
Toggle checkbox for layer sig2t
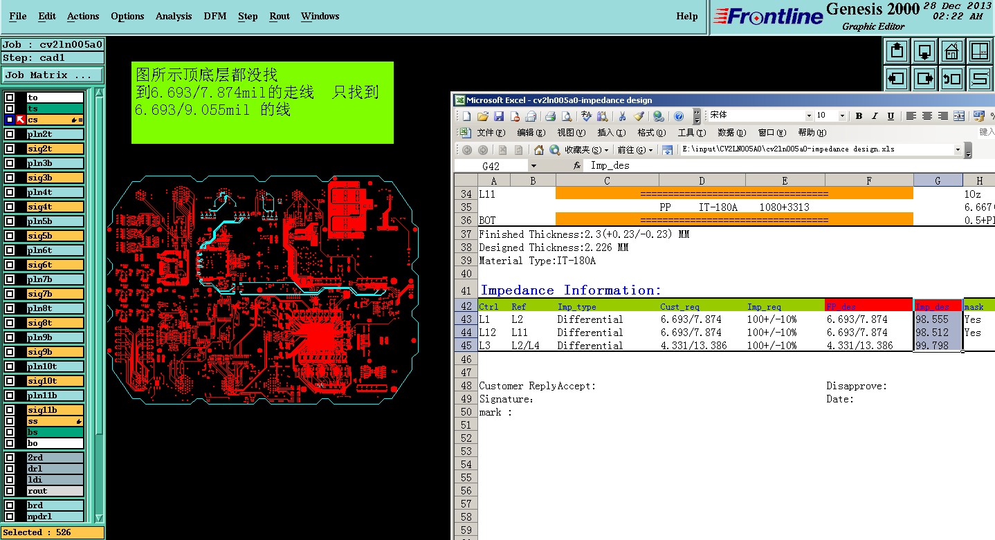(10, 149)
